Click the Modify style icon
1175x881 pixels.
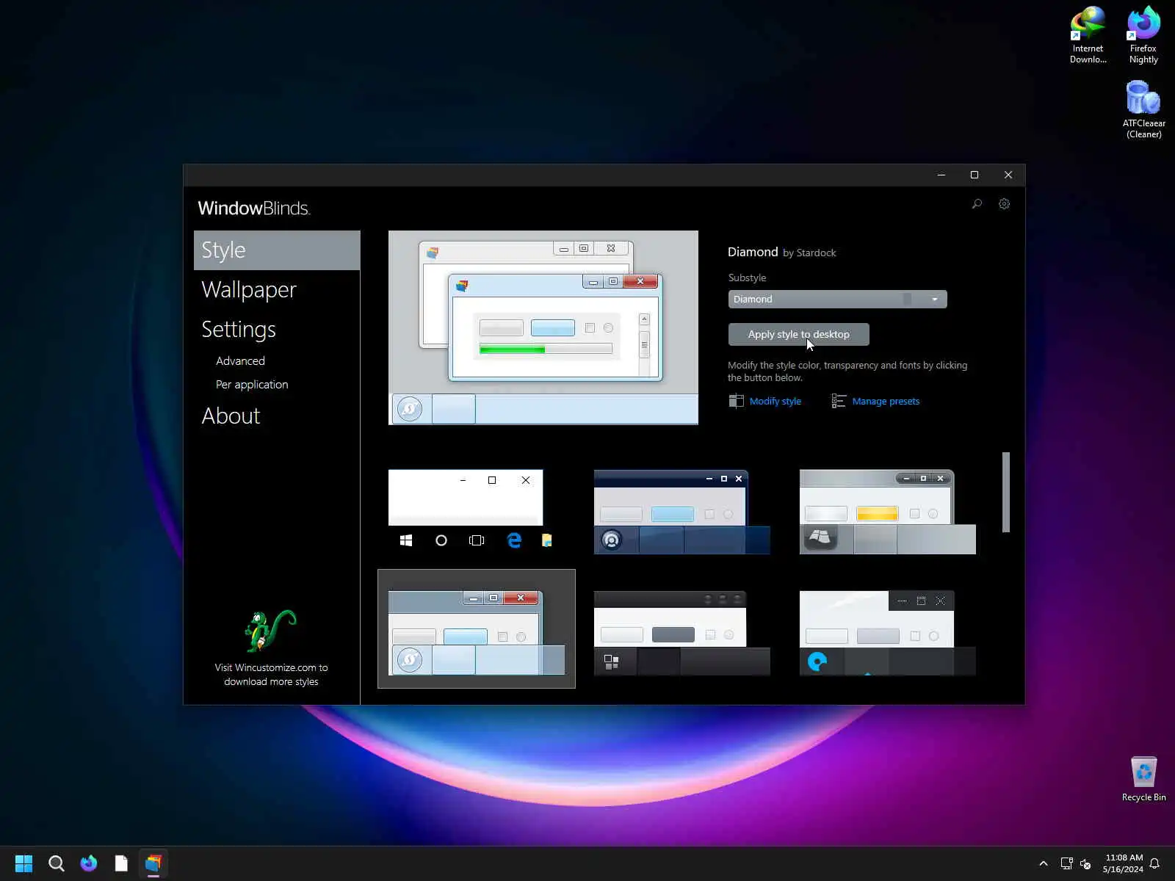(x=736, y=401)
